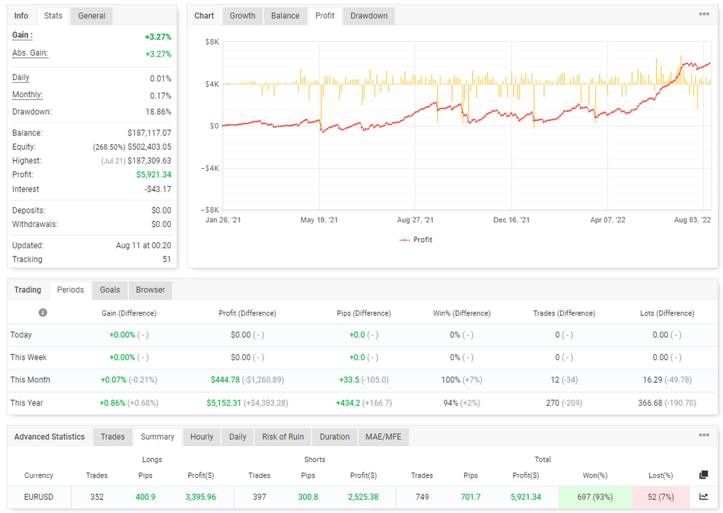This screenshot has height=513, width=723.
Task: Click This Month gain +0.07%
Action: tap(114, 380)
